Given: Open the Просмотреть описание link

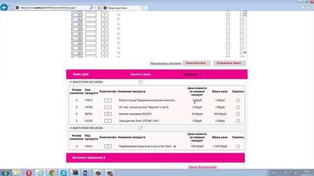Looking at the screenshot, I should pyautogui.click(x=166, y=63).
